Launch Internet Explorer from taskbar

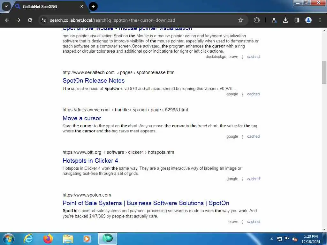(28, 239)
